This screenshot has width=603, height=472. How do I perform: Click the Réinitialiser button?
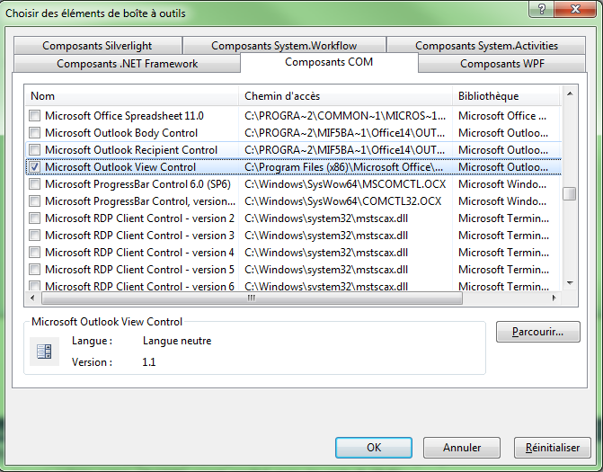click(553, 448)
